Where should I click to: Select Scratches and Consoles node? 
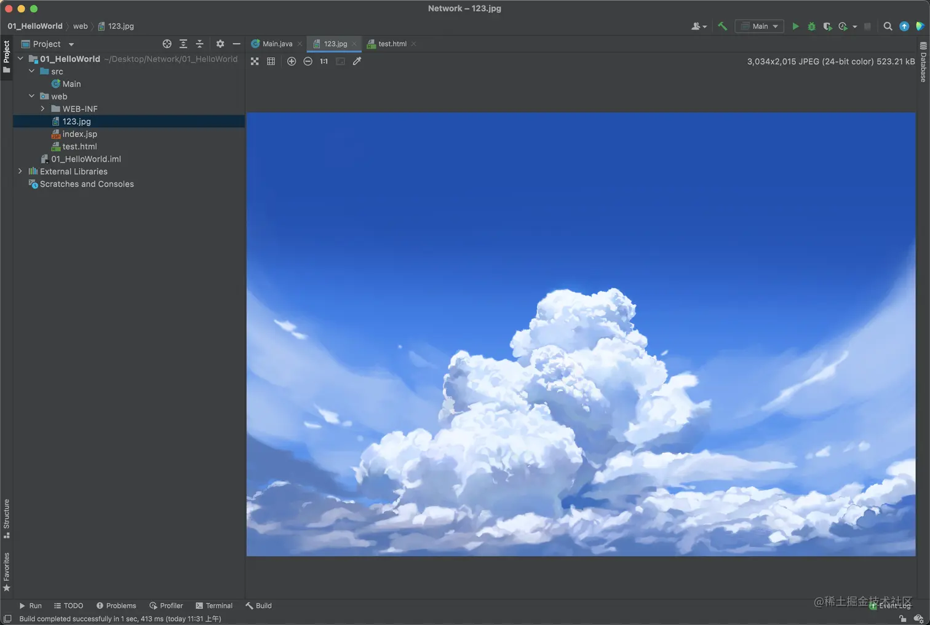point(87,184)
